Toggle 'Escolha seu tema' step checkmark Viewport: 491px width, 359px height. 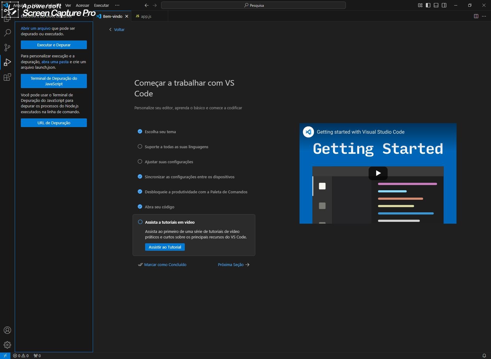pyautogui.click(x=140, y=132)
